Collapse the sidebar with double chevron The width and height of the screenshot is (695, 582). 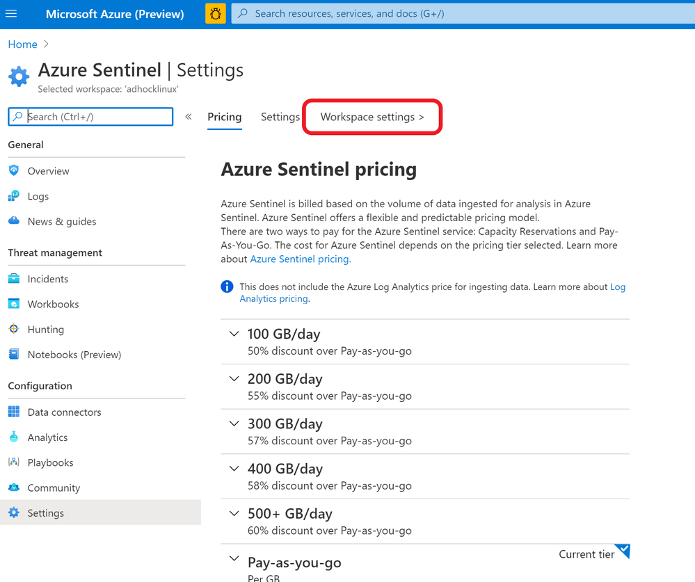pyautogui.click(x=189, y=117)
